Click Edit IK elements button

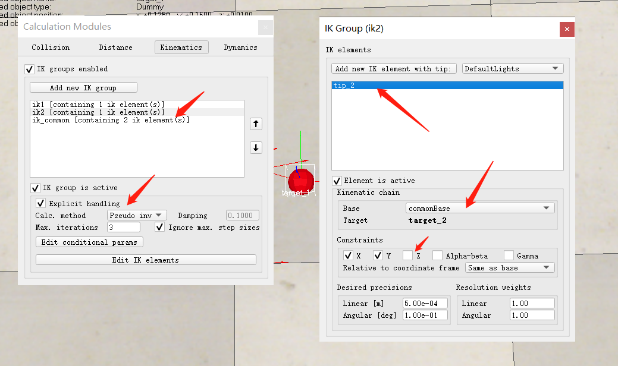tap(146, 260)
